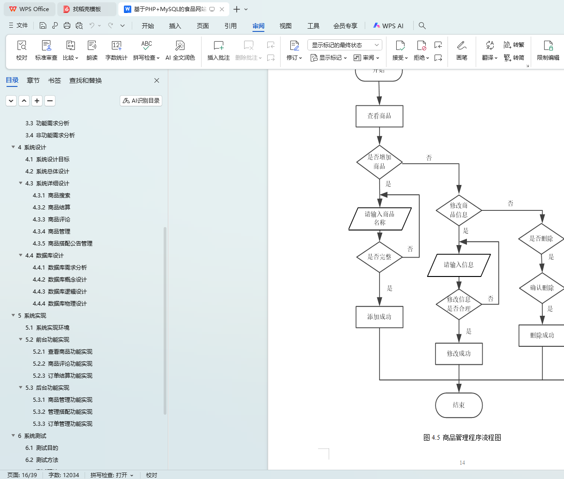Expand the 拼写检查 status bar dropdown
Viewport: 564px width, 479px height.
[x=132, y=475]
